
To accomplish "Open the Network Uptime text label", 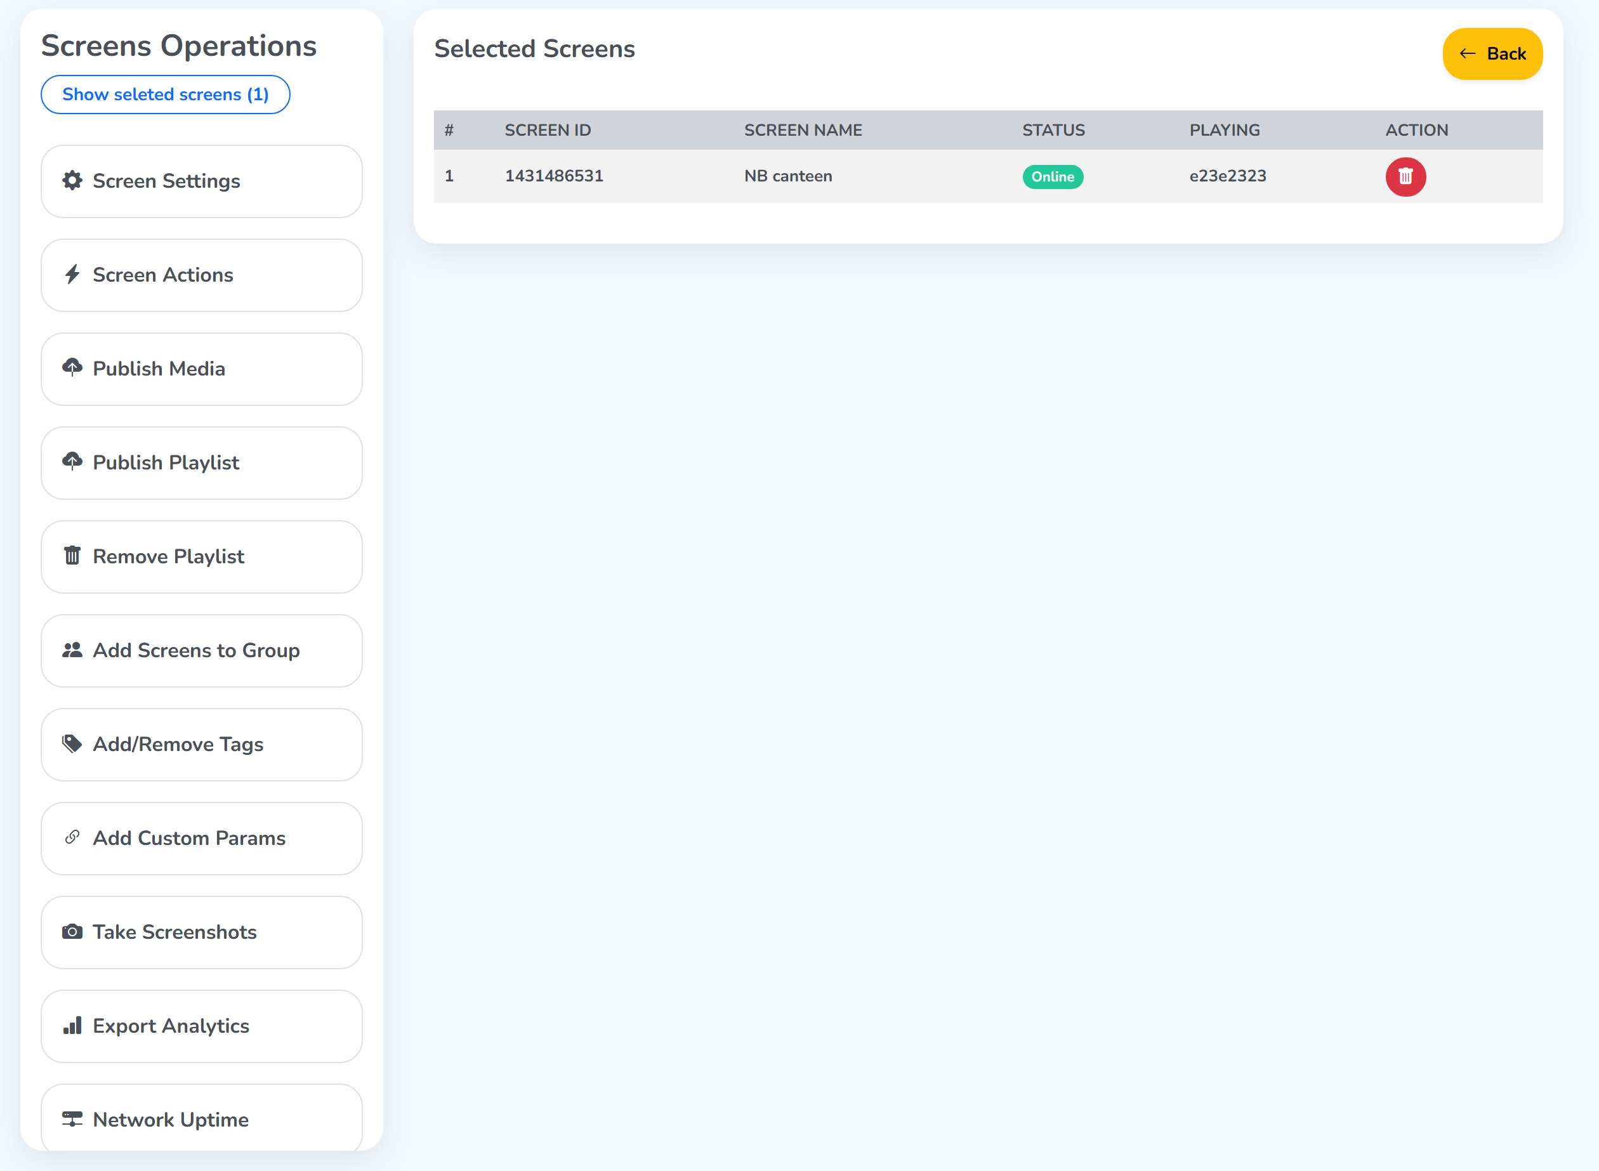I will point(171,1120).
